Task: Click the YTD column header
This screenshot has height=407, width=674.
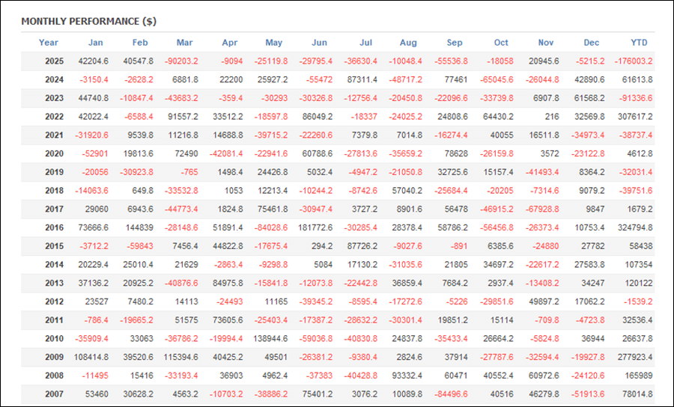Action: click(x=639, y=43)
